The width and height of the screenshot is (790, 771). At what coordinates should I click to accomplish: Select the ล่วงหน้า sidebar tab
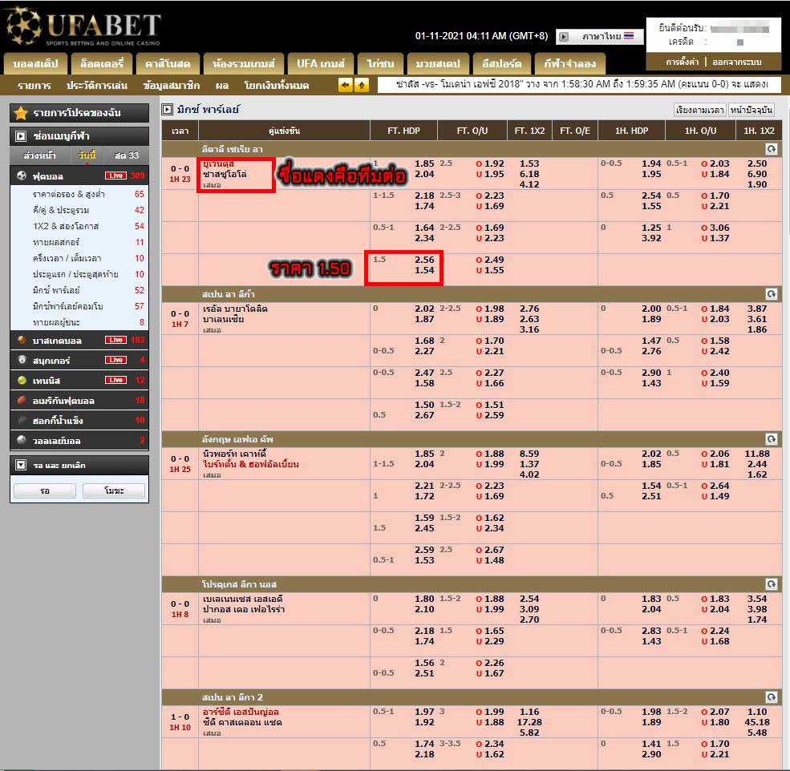click(x=40, y=155)
